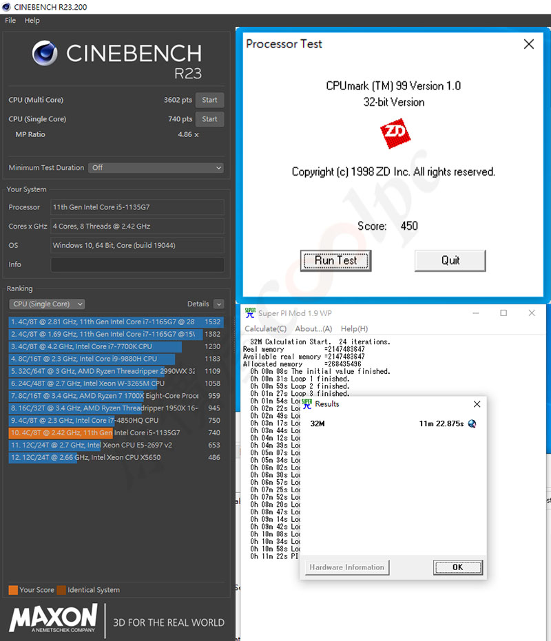
Task: Click the OS field showing Windows 10
Action: click(138, 246)
